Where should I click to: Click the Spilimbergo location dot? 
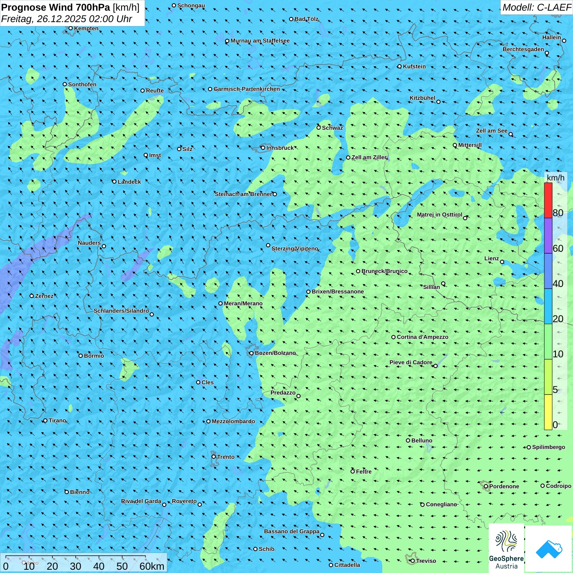point(529,447)
